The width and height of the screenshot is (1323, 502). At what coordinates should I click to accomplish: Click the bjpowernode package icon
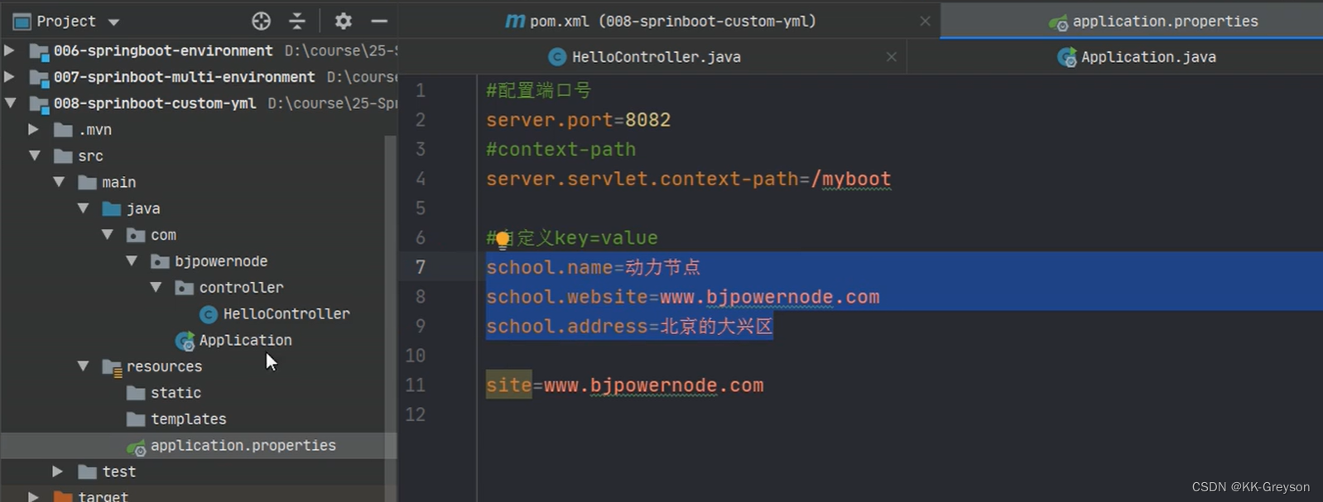[160, 261]
